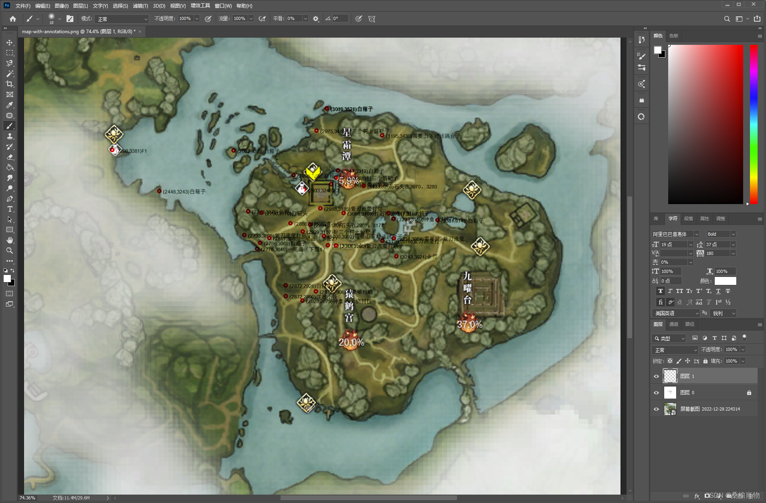Click the brush angle 0° input field
This screenshot has height=503, width=766.
coord(340,18)
